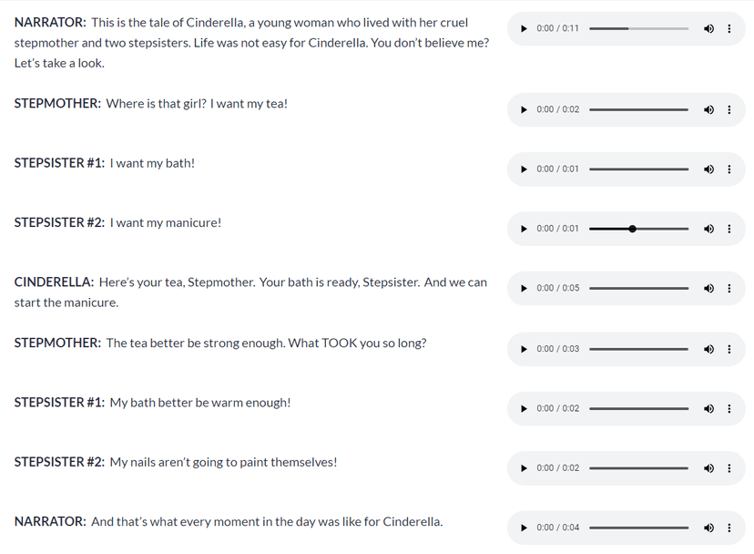
Task: Open the options menu on Cinderella's audio player
Action: [729, 288]
